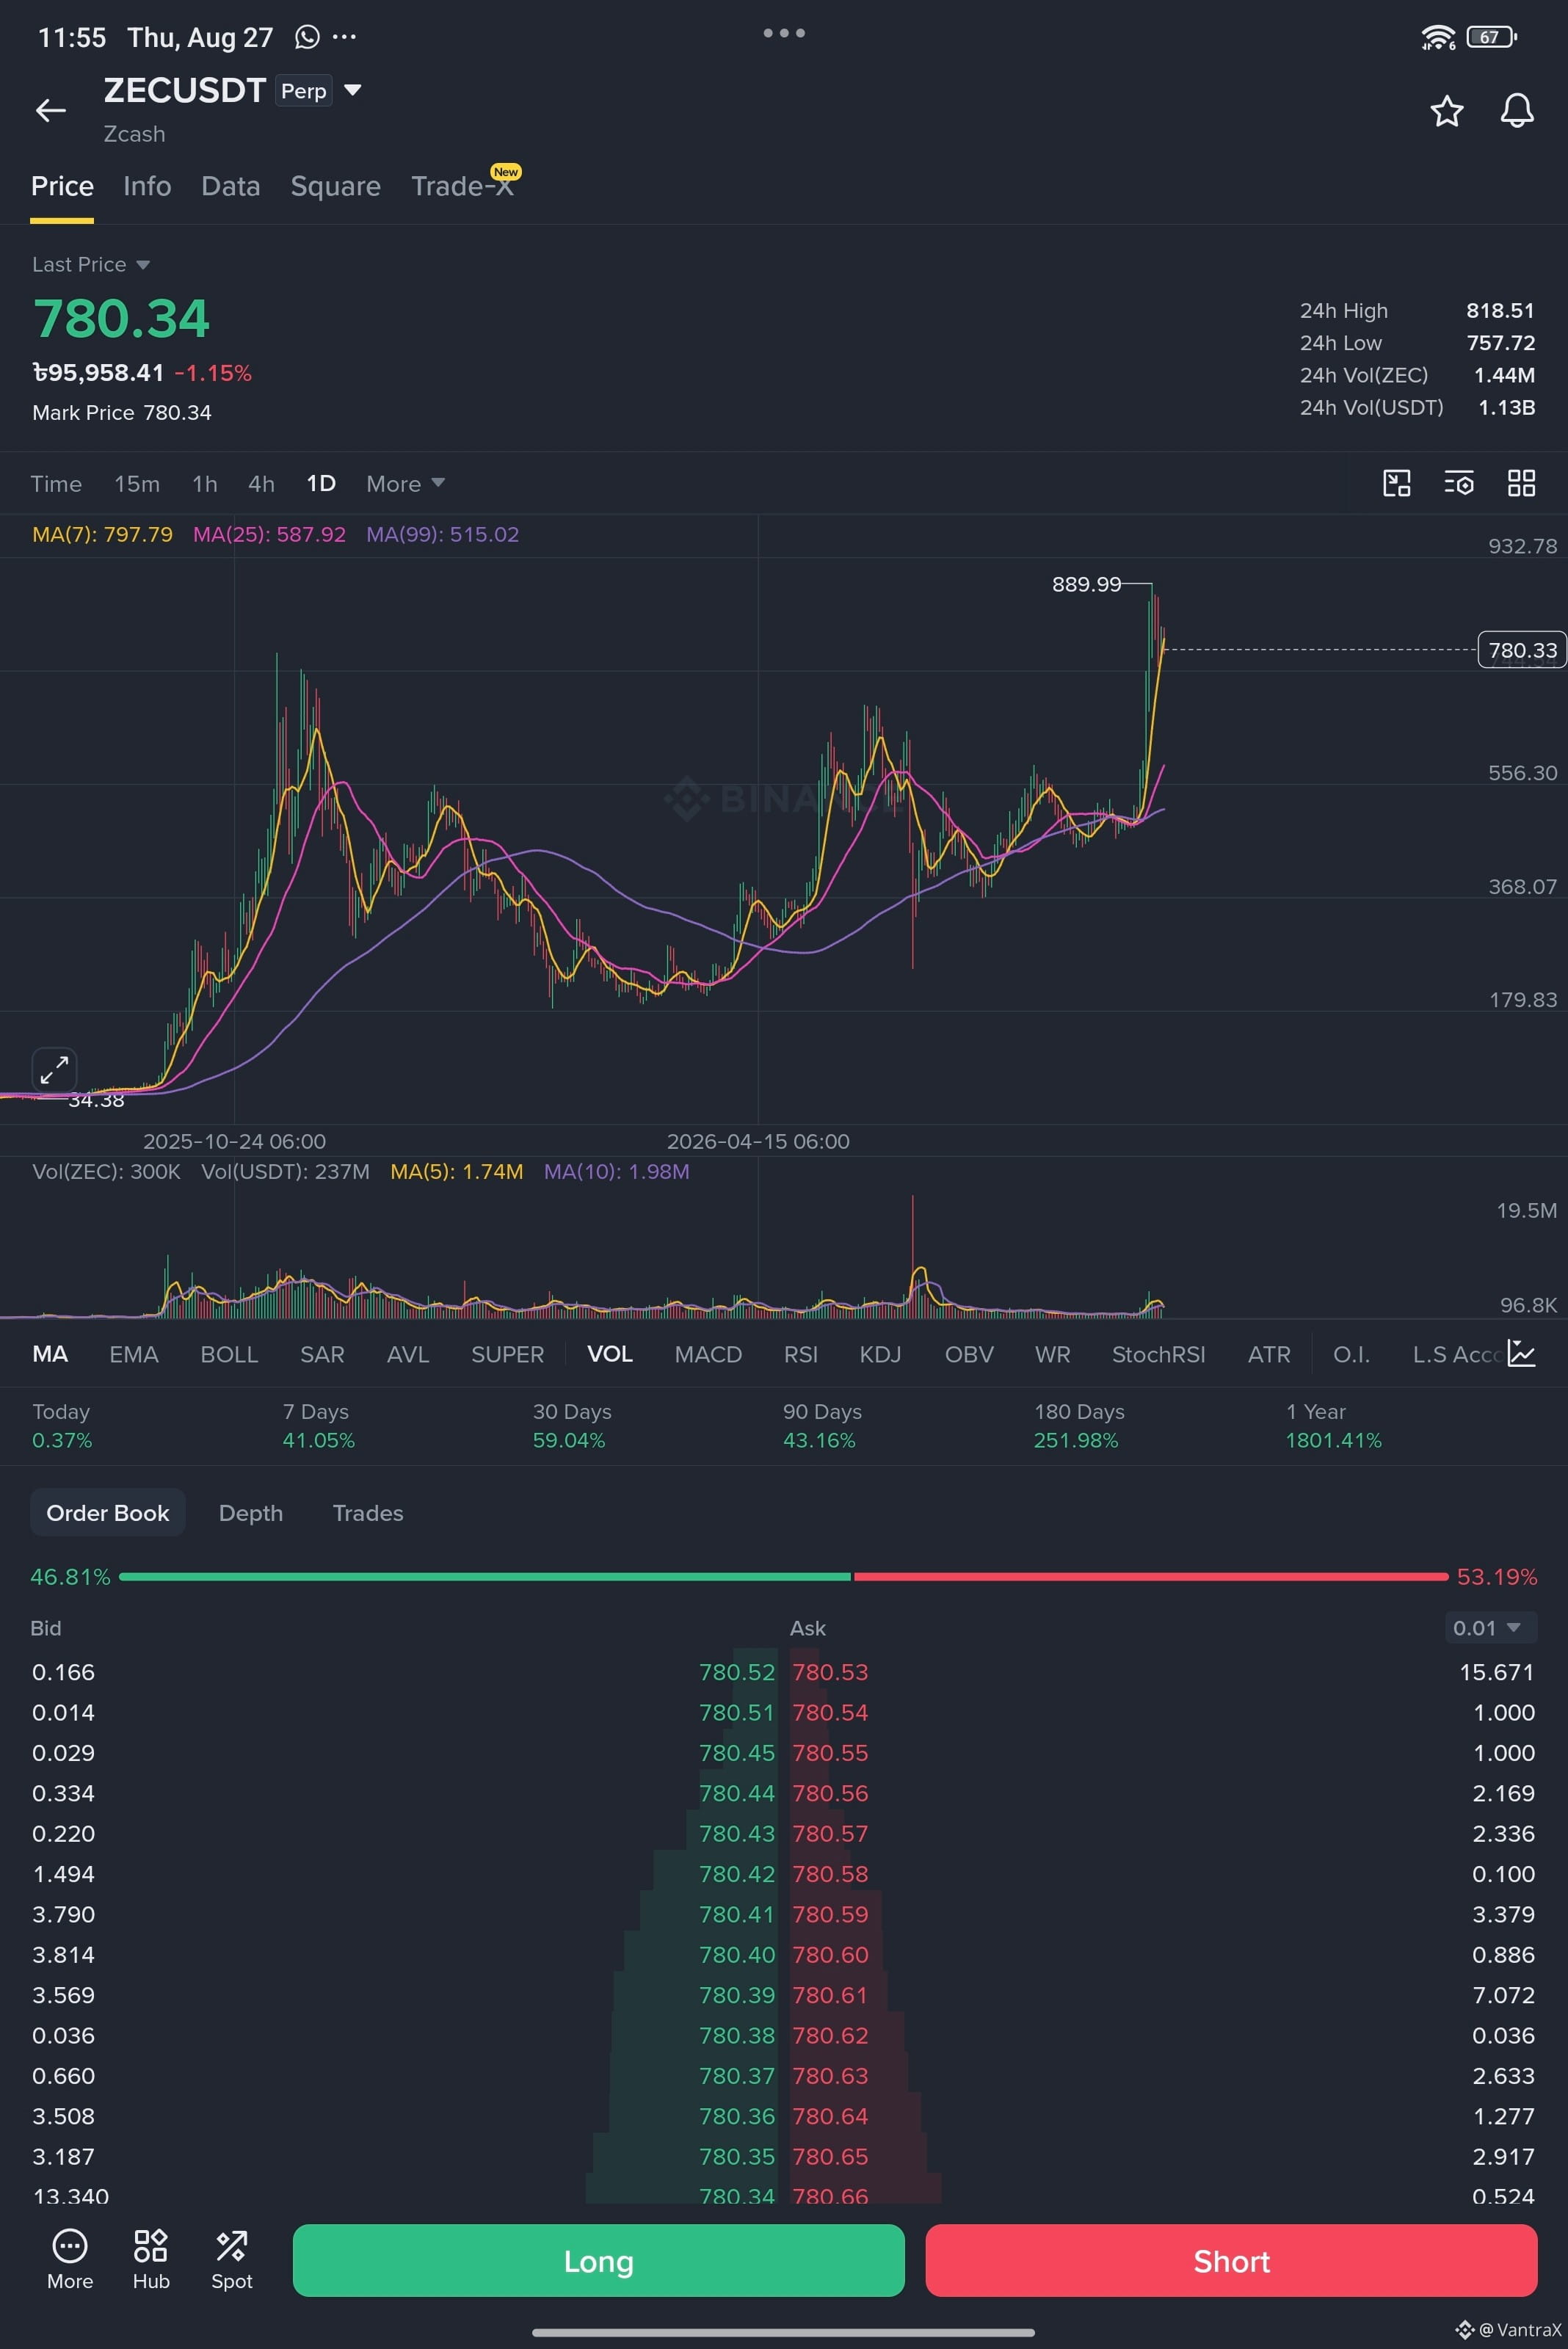Toggle the VOL sub-indicator

pyautogui.click(x=610, y=1354)
